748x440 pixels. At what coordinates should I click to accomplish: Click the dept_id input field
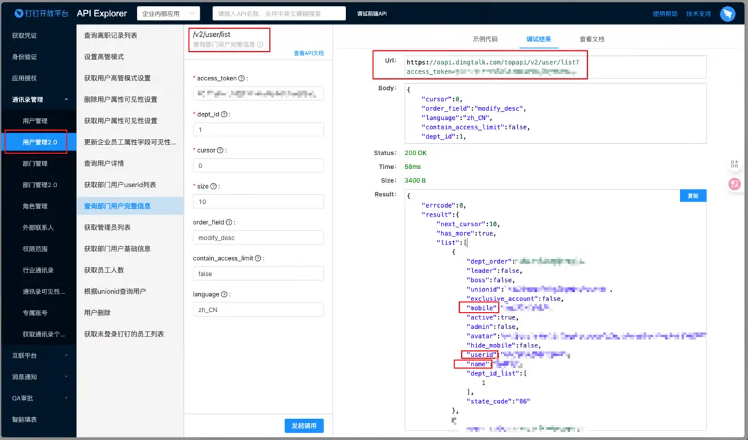coord(258,129)
